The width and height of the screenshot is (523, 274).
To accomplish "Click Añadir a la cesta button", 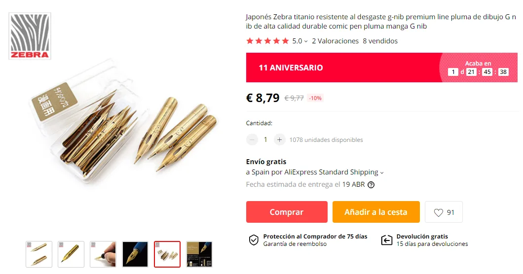I will (376, 212).
